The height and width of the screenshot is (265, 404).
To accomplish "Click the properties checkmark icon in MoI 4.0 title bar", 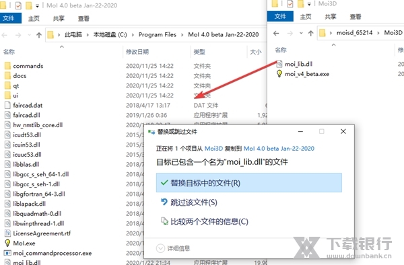I will tap(18, 5).
